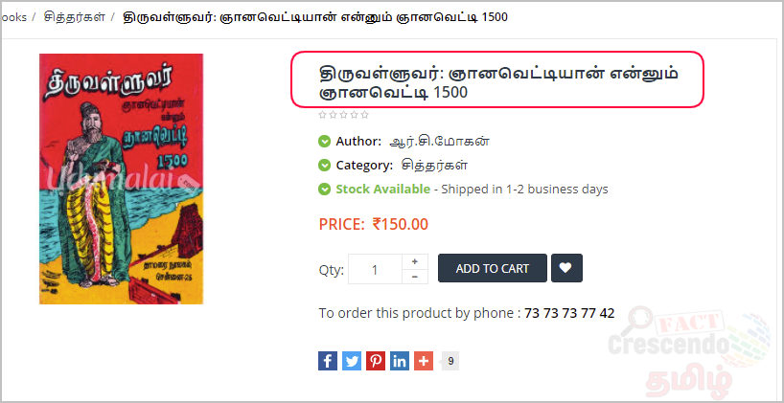Open author ஆர்.சி.மோகன் link
Viewport: 784px width, 403px height.
click(440, 142)
